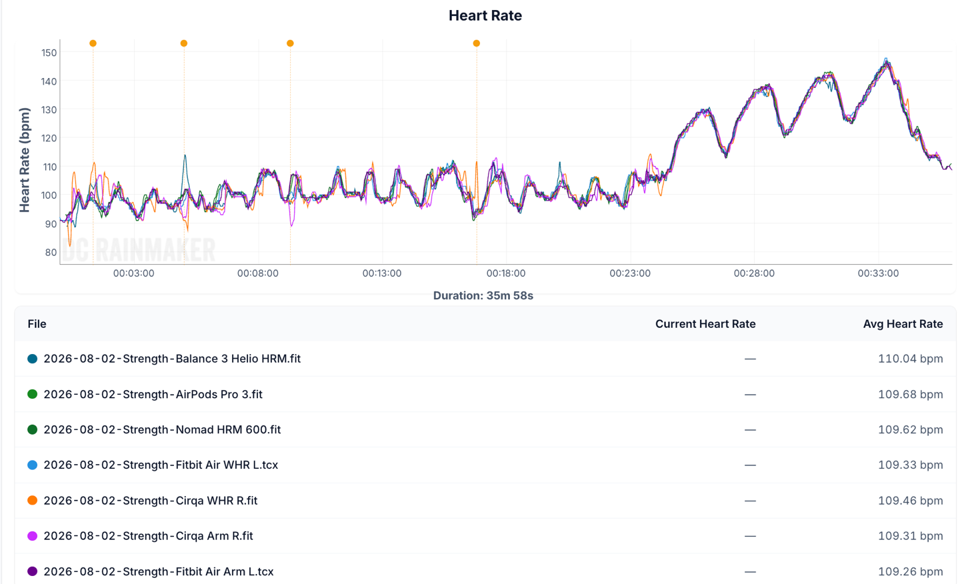Select the AirPods Pro 3.fit file name
Viewport: 960px width, 584px height.
pyautogui.click(x=153, y=394)
